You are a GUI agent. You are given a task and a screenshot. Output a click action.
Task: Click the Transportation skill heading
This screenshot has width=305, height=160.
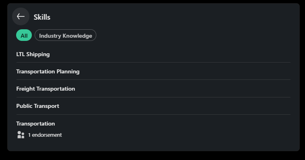[x=35, y=124]
